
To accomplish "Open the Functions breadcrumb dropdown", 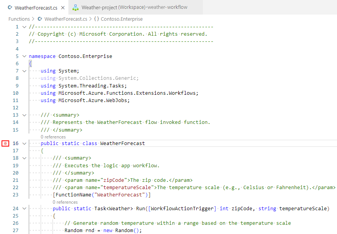I will [x=19, y=19].
